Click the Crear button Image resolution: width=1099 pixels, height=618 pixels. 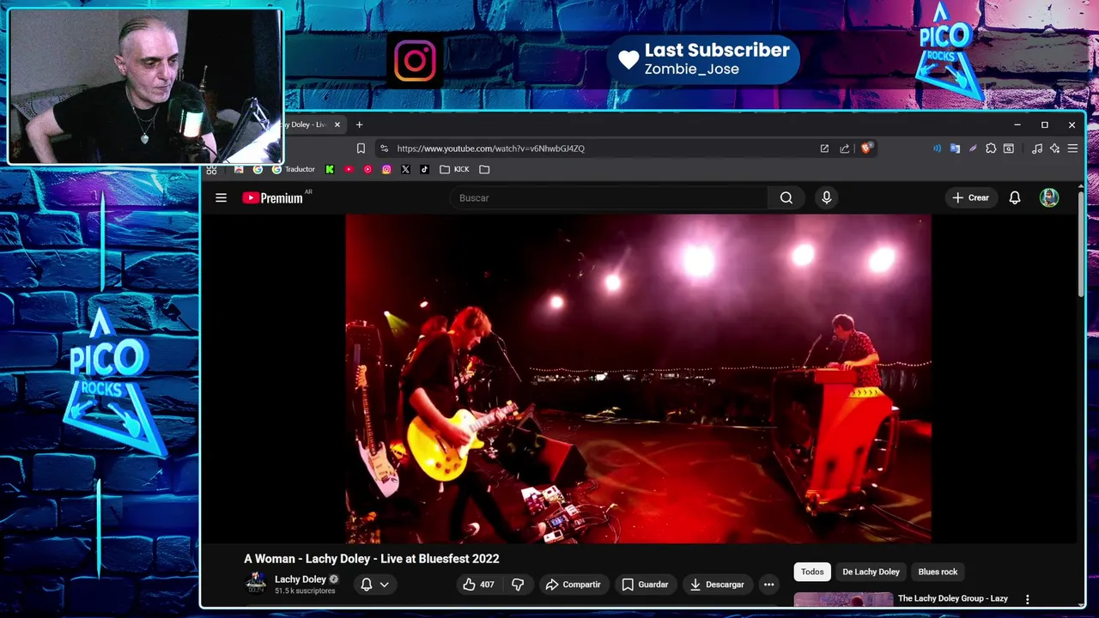[x=970, y=197]
